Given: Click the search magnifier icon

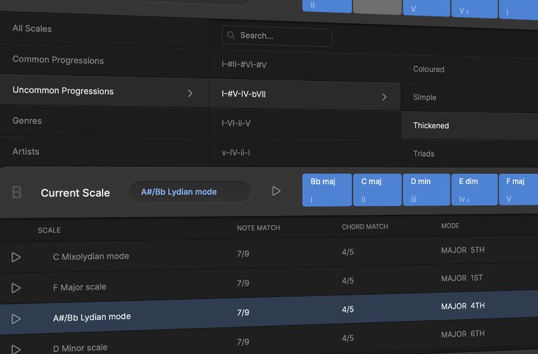Looking at the screenshot, I should point(232,36).
